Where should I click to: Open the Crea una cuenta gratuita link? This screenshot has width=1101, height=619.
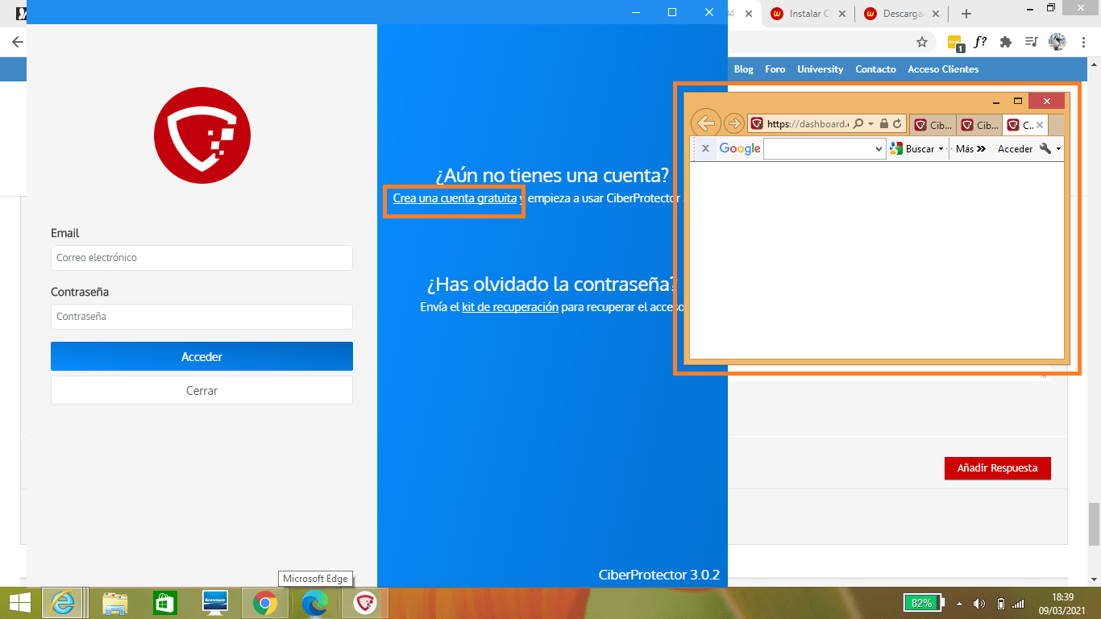click(455, 198)
